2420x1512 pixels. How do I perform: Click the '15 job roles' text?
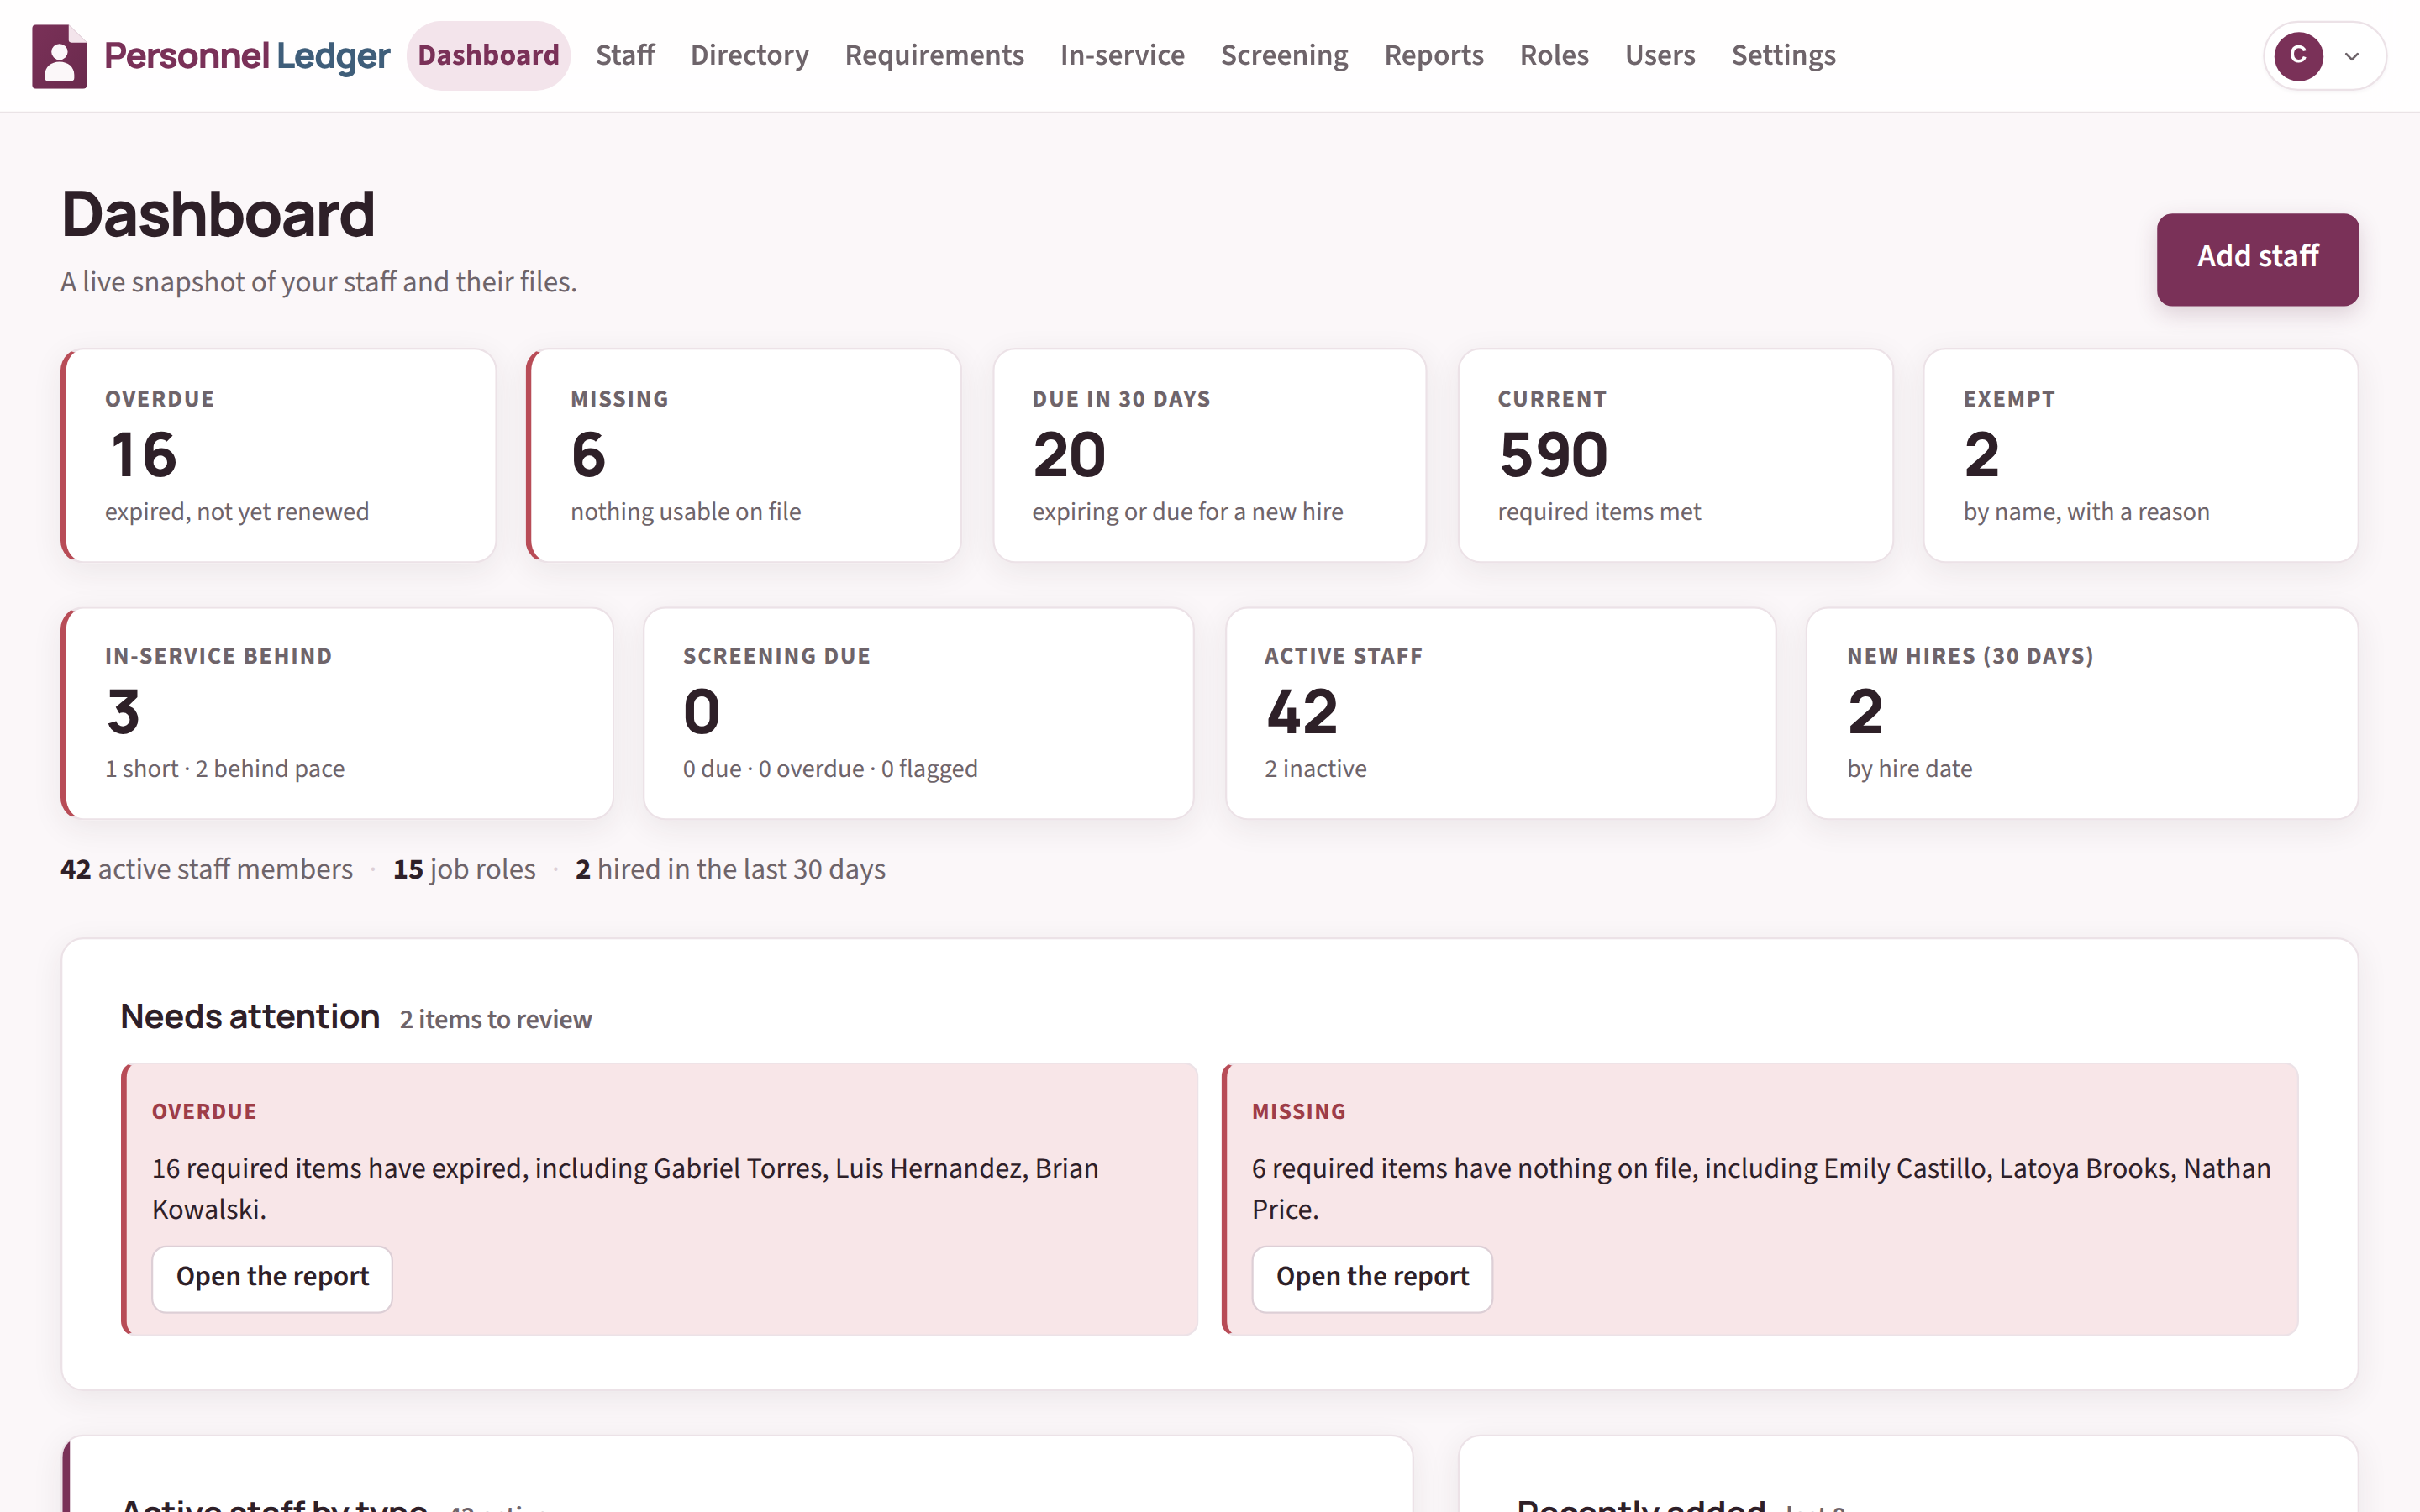[464, 869]
